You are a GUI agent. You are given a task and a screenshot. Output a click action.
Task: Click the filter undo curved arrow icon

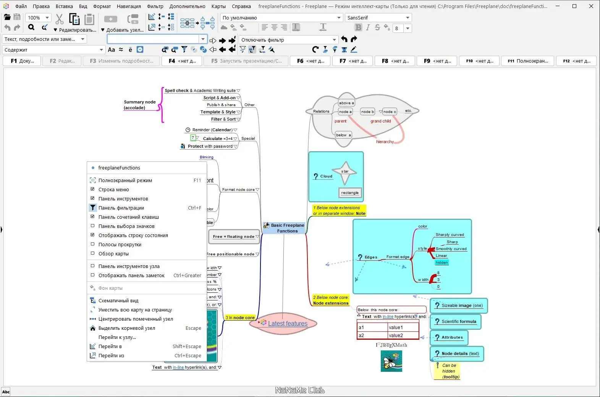point(344,39)
